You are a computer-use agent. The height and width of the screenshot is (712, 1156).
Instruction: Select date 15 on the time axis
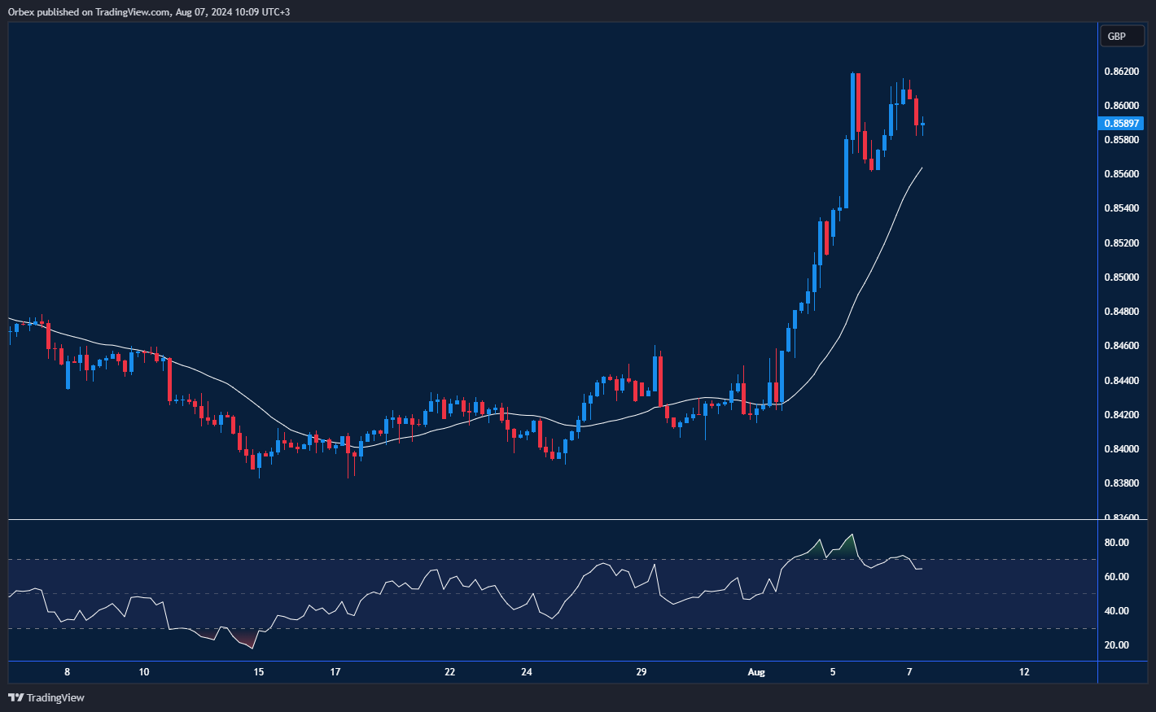[x=259, y=672]
